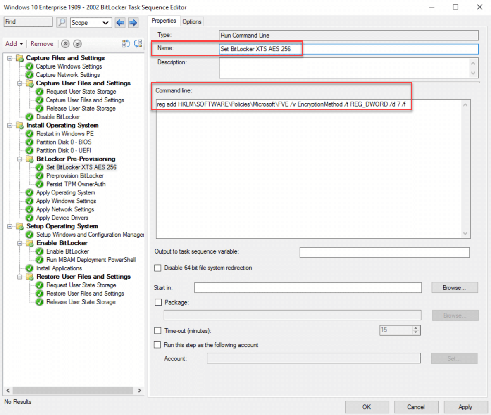Select the Properties tab
The image size is (491, 415).
pyautogui.click(x=164, y=21)
